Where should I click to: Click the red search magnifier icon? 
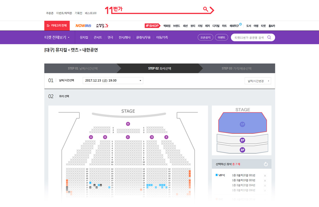coord(206,9)
